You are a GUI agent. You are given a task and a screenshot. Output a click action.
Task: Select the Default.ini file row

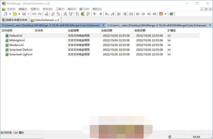[x=100, y=36]
